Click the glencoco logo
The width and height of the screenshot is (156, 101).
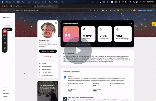click(x=6, y=17)
